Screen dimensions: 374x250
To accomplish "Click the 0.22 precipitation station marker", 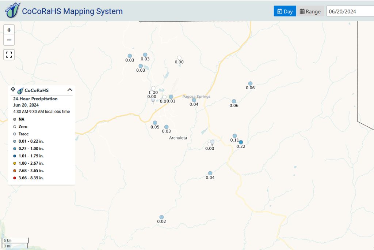I will [241, 142].
